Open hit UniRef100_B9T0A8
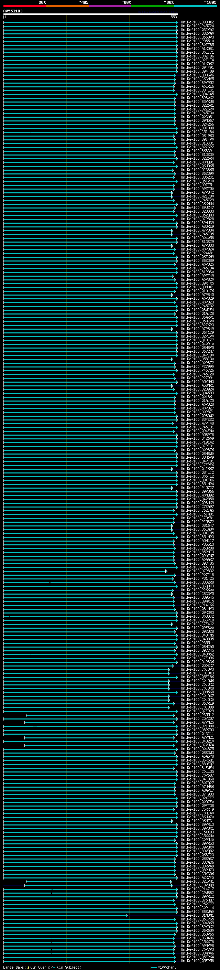 coord(197,128)
